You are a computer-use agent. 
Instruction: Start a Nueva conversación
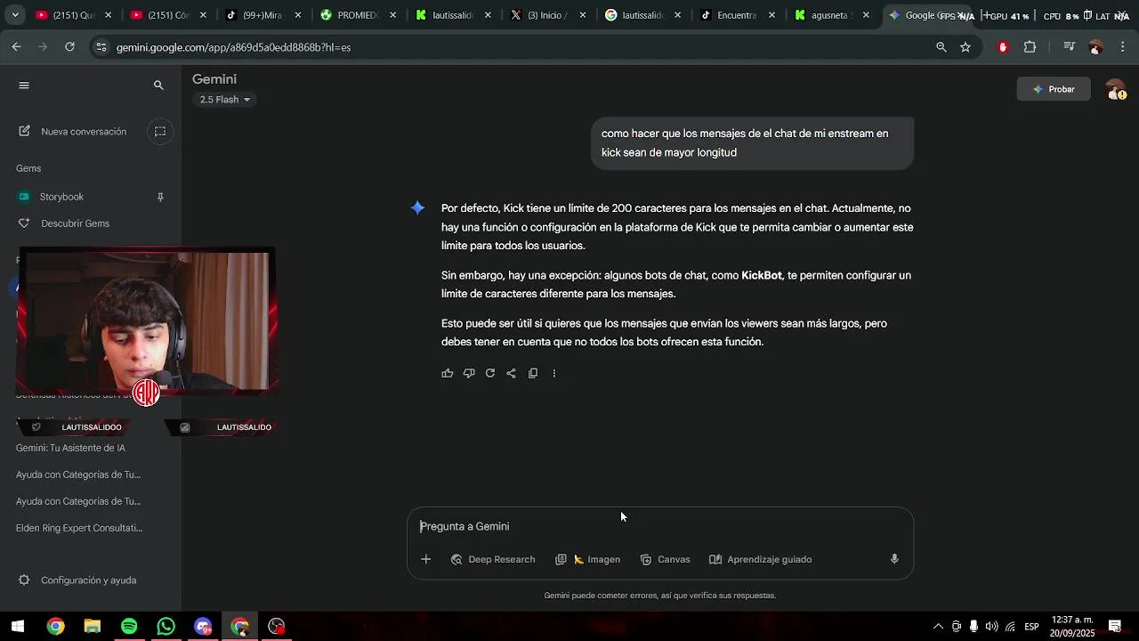click(73, 132)
